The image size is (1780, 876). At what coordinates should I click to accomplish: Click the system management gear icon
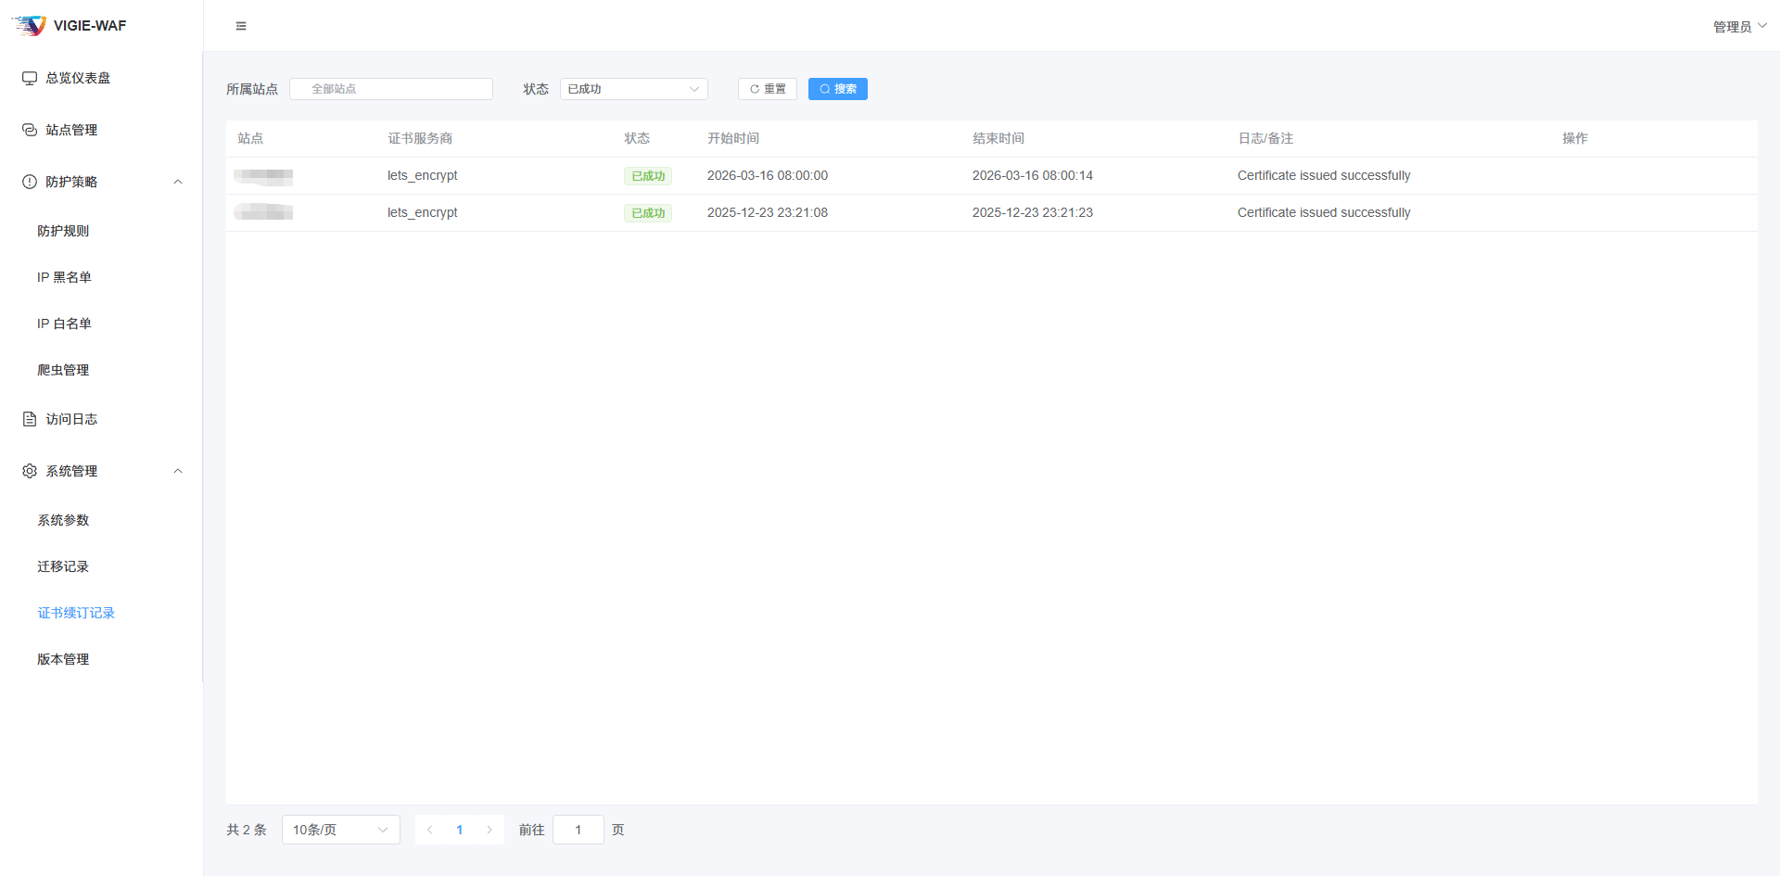(x=30, y=471)
